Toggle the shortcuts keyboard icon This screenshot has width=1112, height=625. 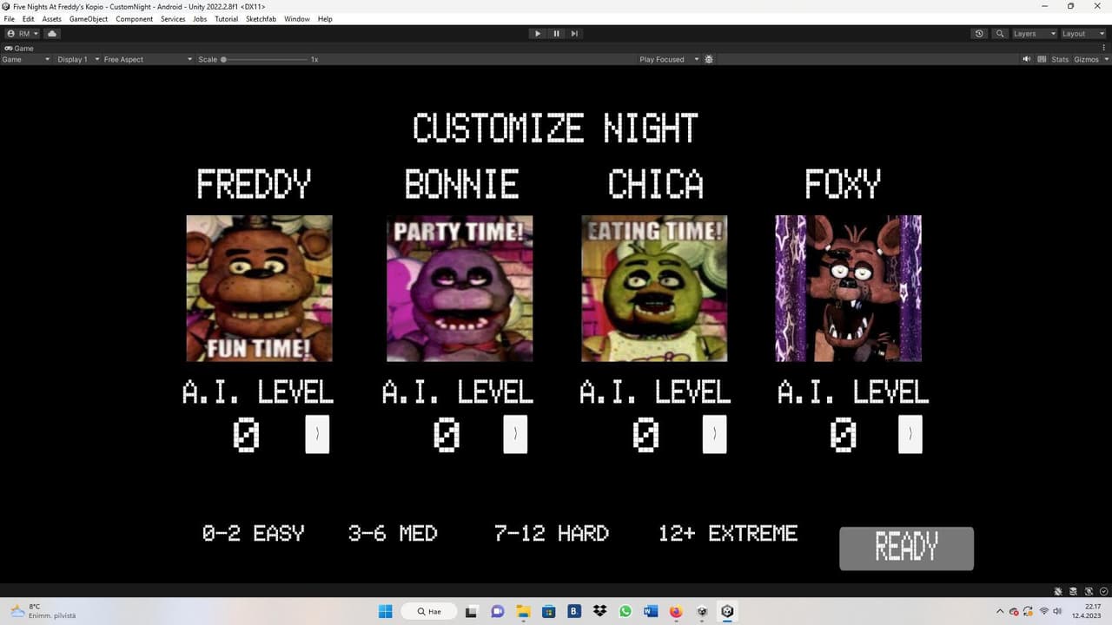tap(1041, 59)
